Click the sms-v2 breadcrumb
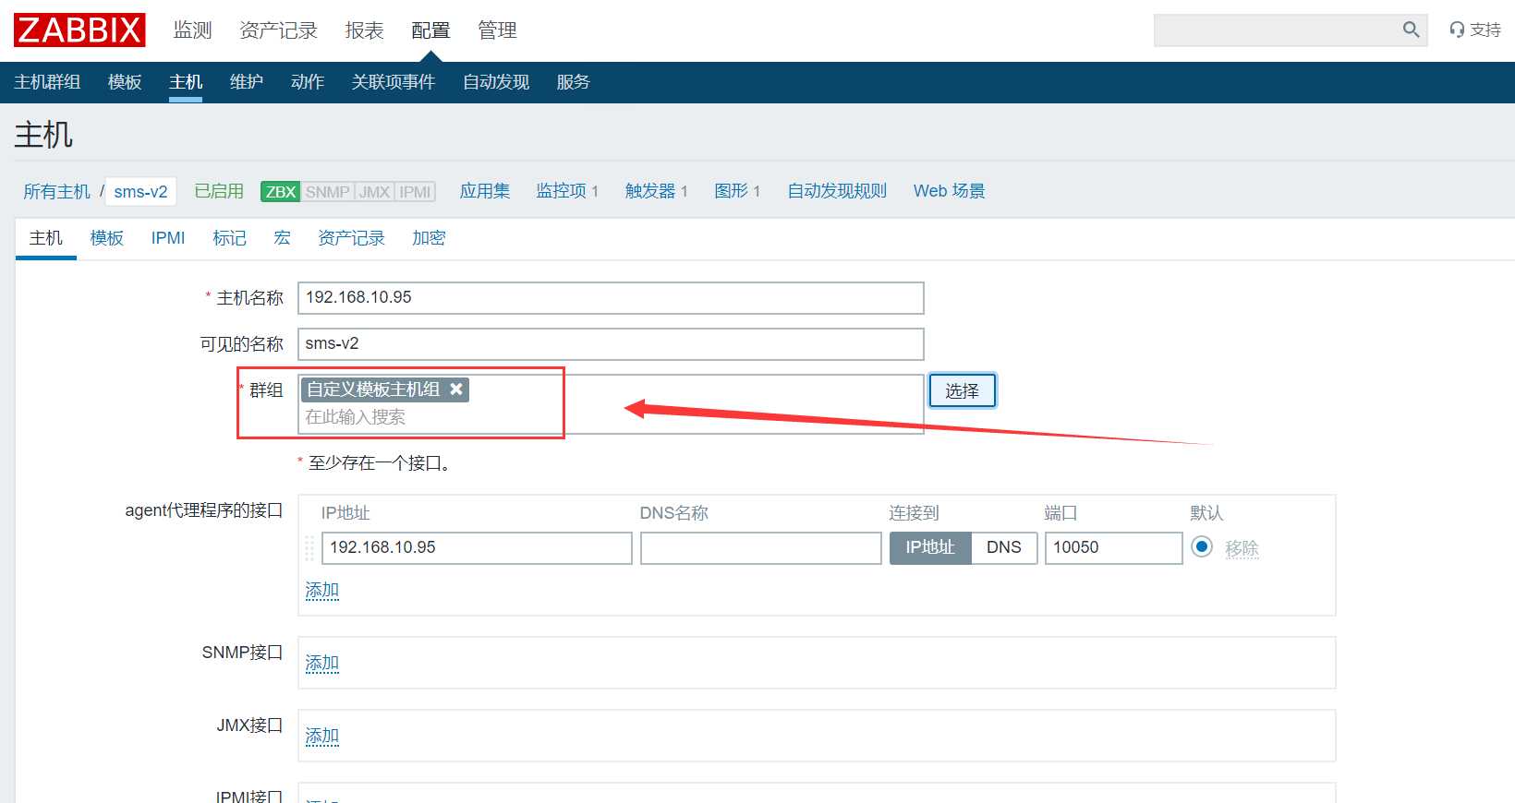The height and width of the screenshot is (803, 1515). tap(140, 191)
